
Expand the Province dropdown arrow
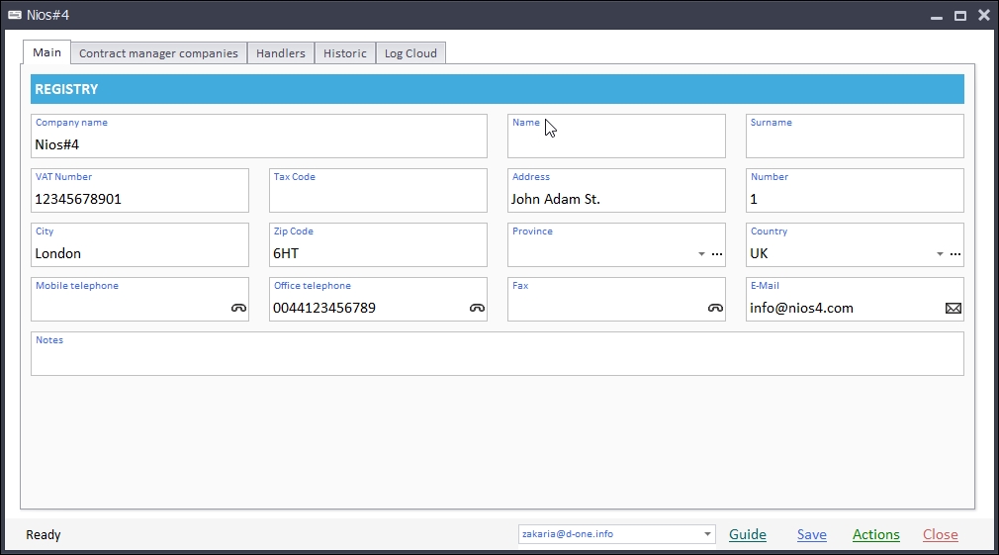tap(701, 254)
